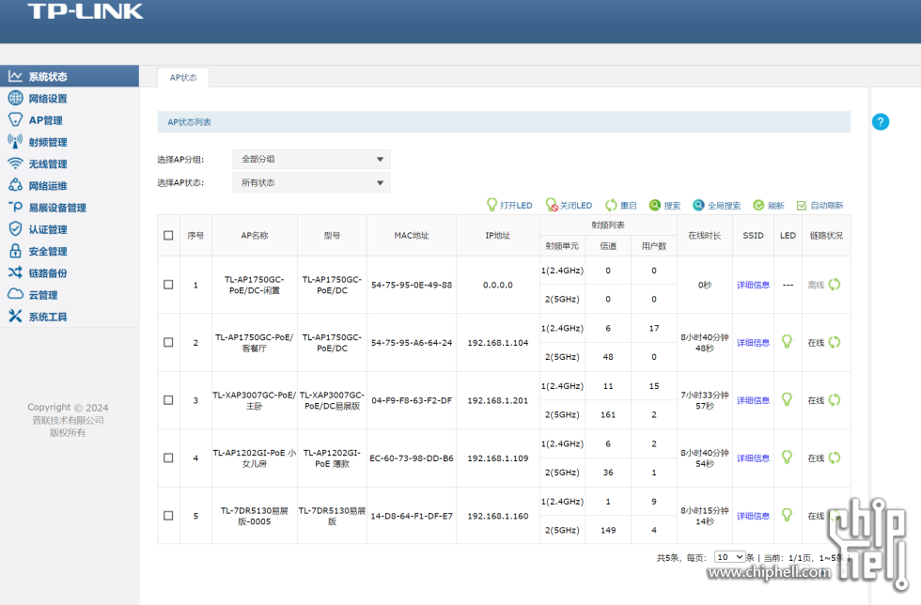Screen dimensions: 921x605
Task: Open the per-page count dropdown showing 10
Action: click(x=729, y=557)
